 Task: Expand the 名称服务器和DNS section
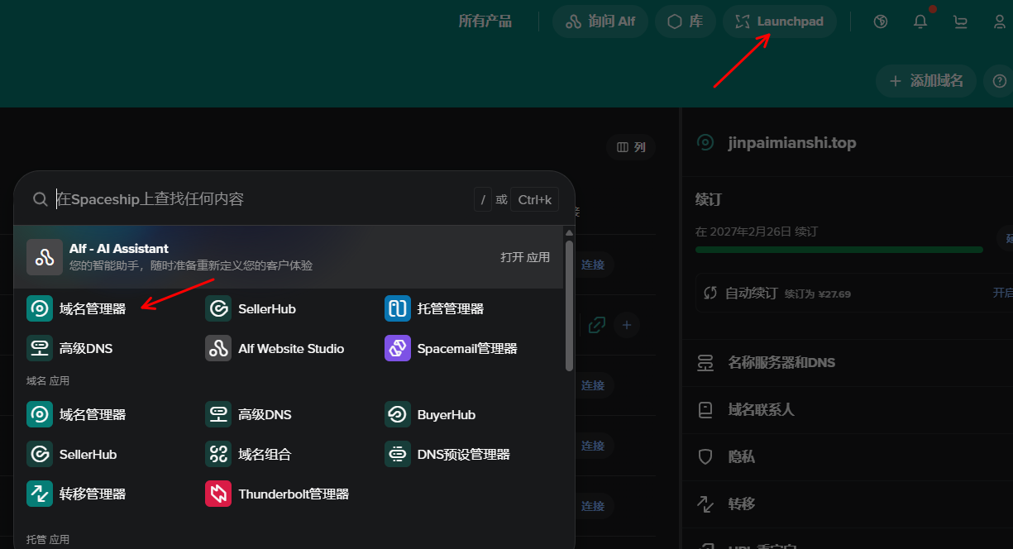(x=781, y=362)
